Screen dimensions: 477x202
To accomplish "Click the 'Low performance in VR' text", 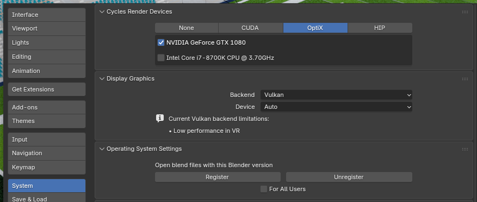I will coord(207,131).
